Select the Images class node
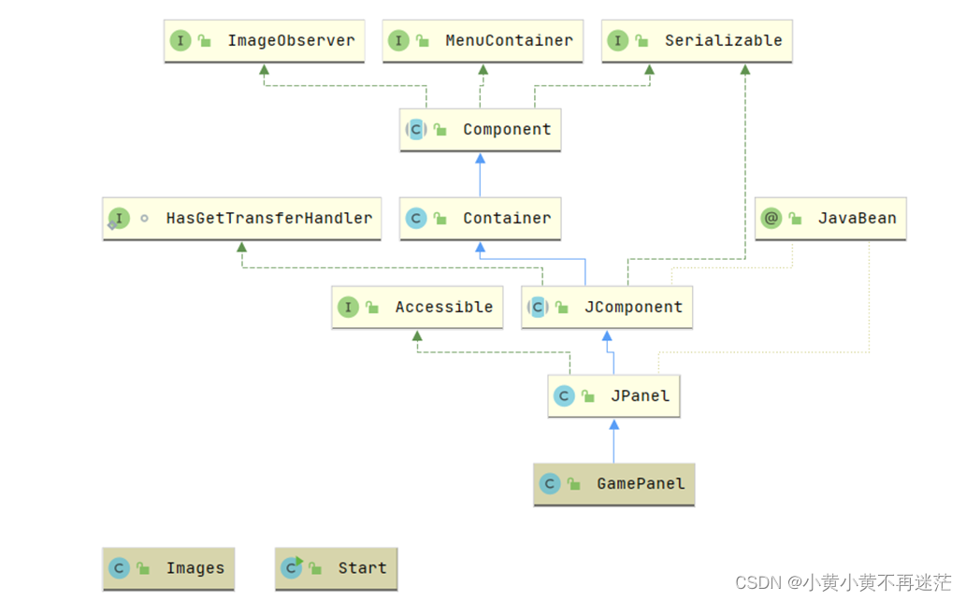 coord(168,568)
